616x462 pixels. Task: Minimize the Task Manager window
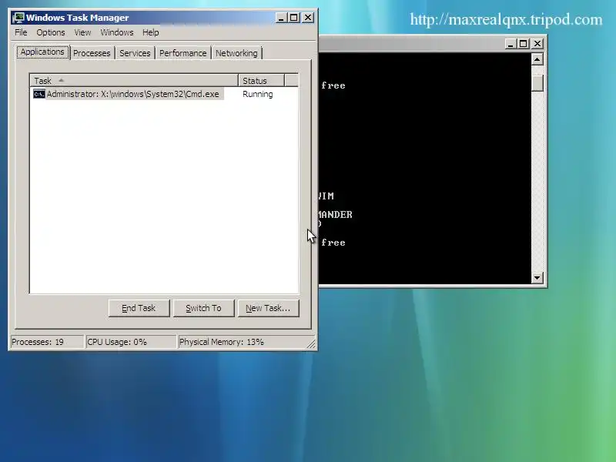point(281,18)
